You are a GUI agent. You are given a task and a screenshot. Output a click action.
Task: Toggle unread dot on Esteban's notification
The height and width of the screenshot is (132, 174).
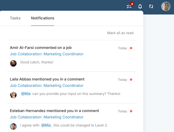[x=131, y=111]
